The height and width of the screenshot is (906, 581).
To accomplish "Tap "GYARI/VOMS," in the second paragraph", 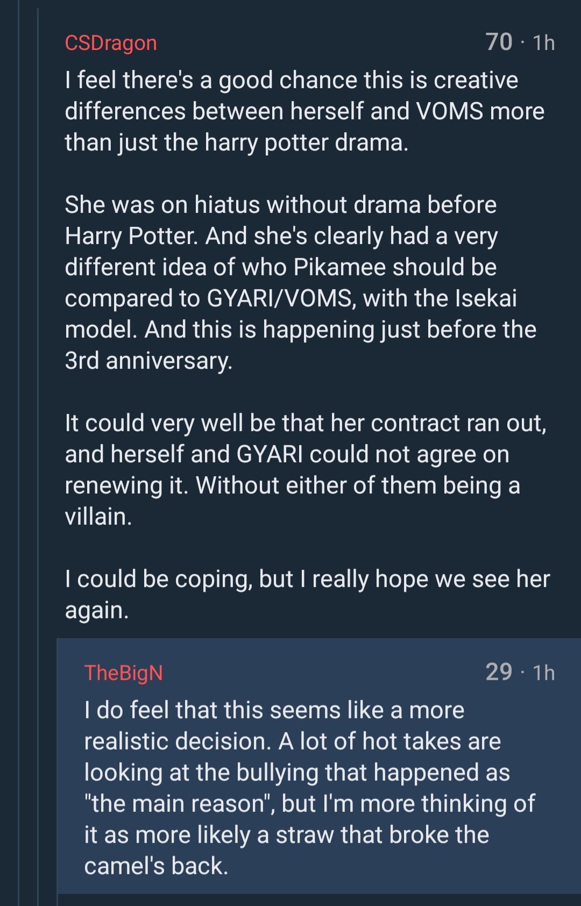I will point(281,298).
